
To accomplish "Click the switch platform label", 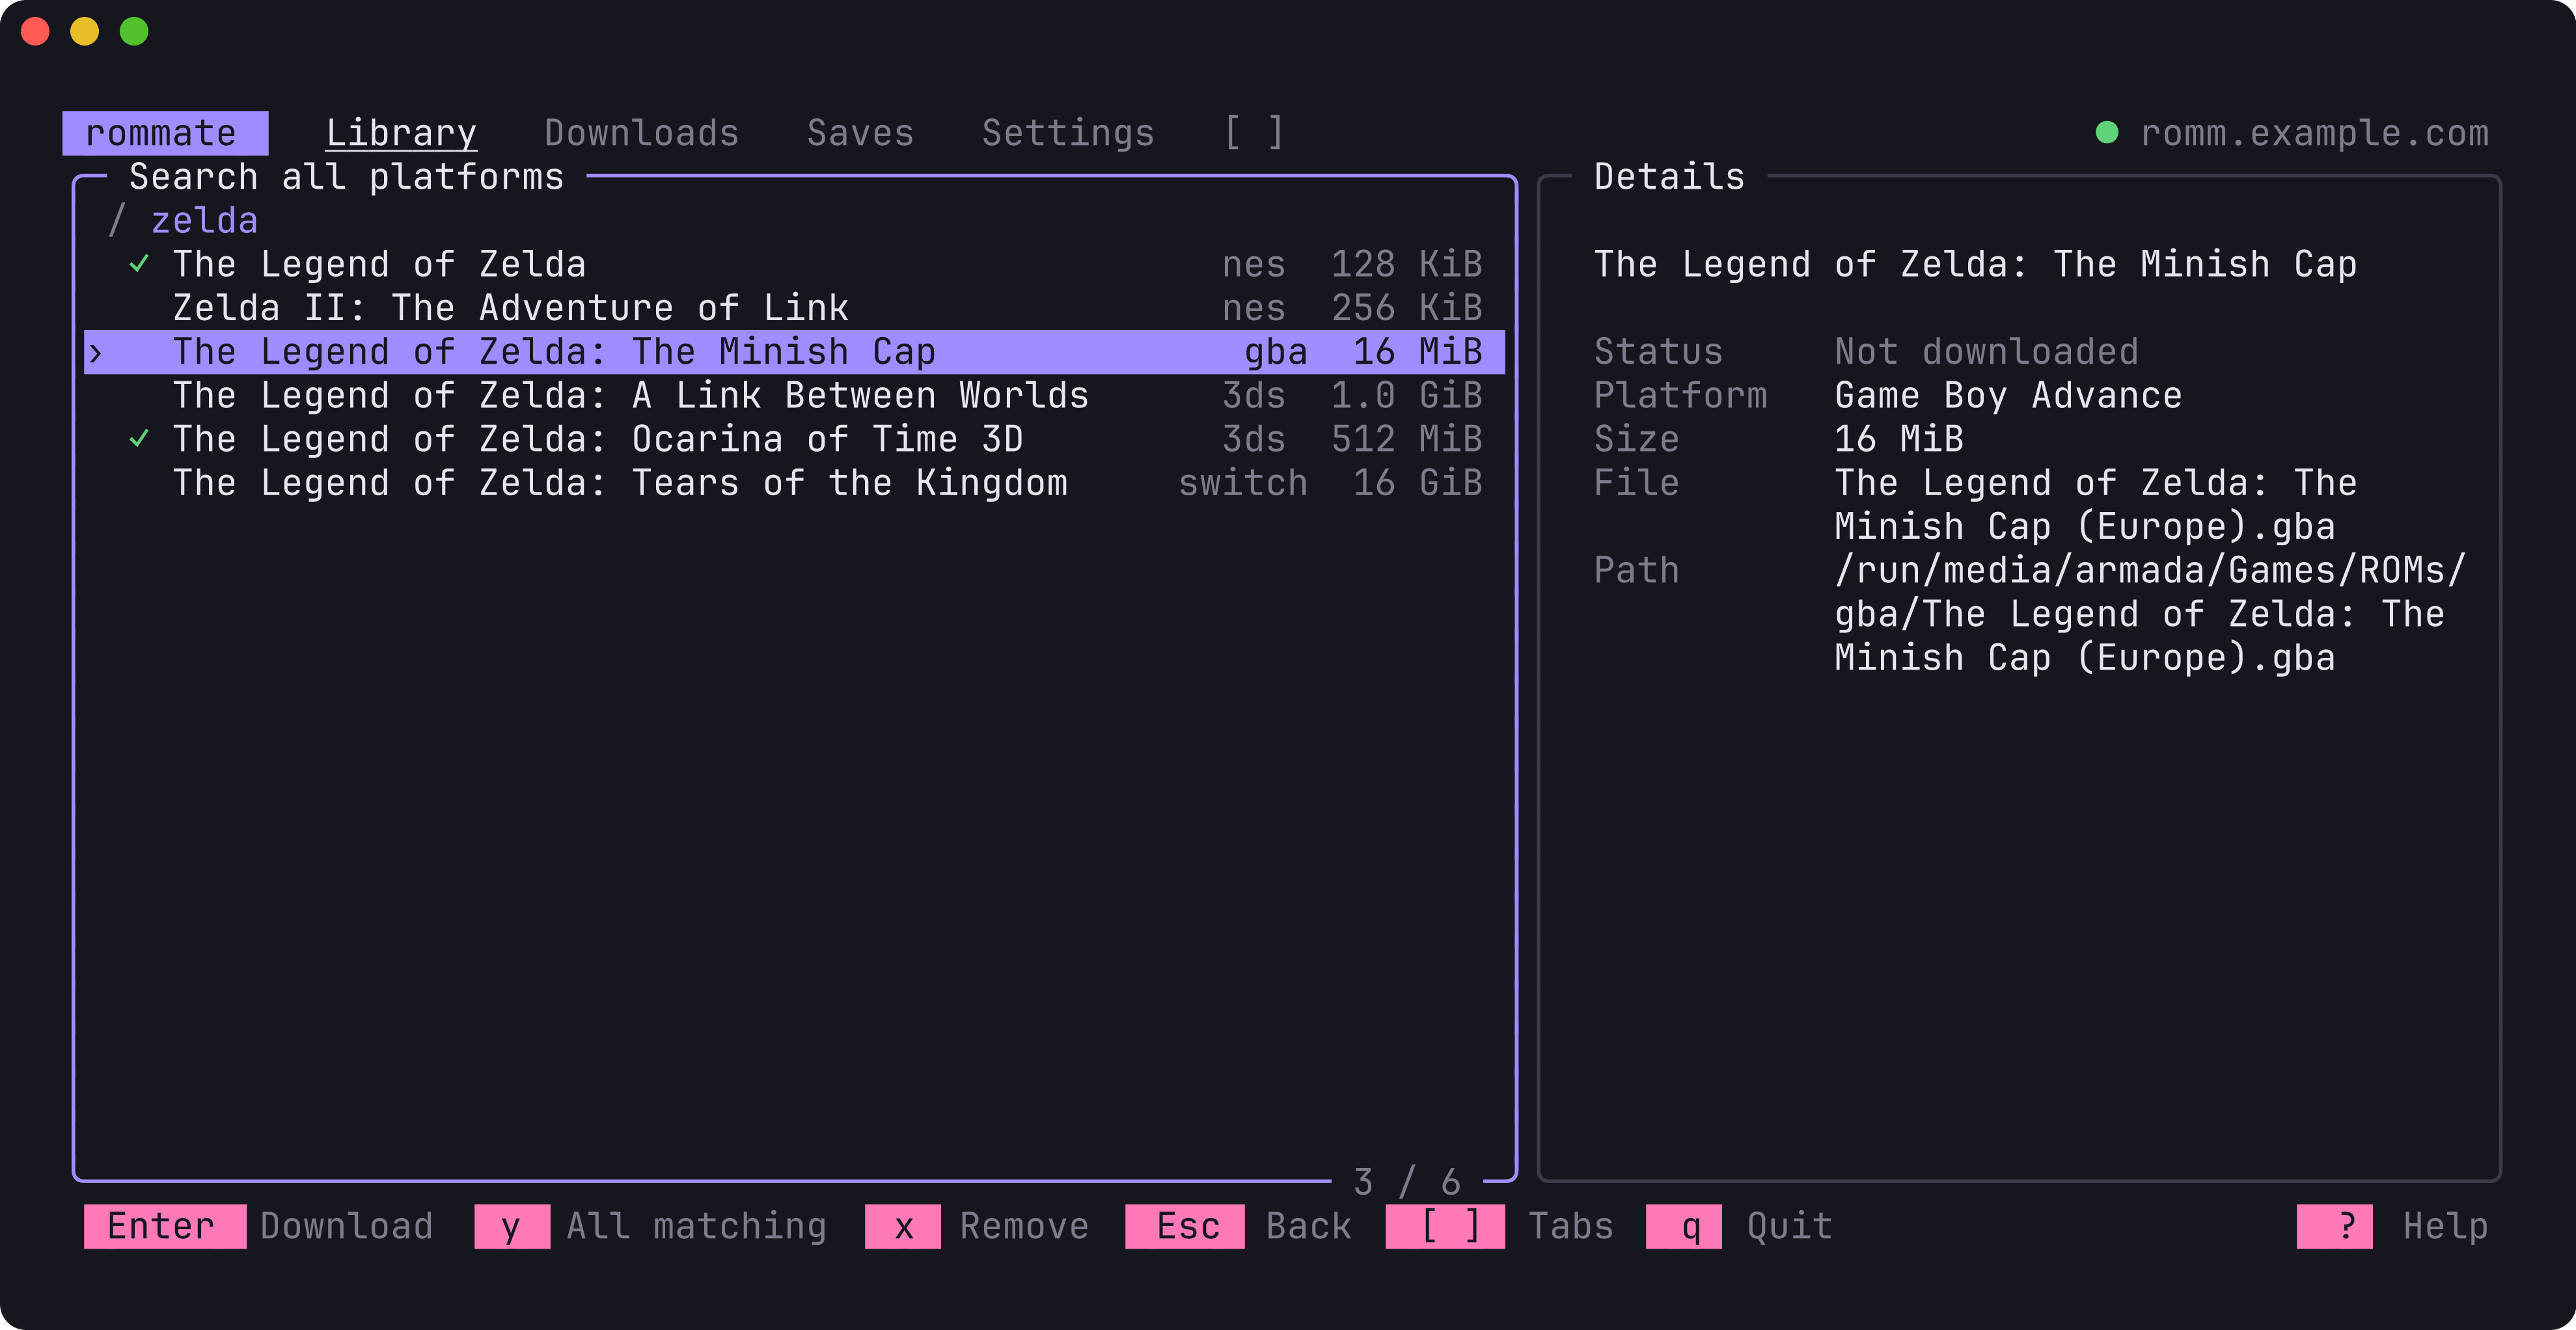I will coord(1243,483).
